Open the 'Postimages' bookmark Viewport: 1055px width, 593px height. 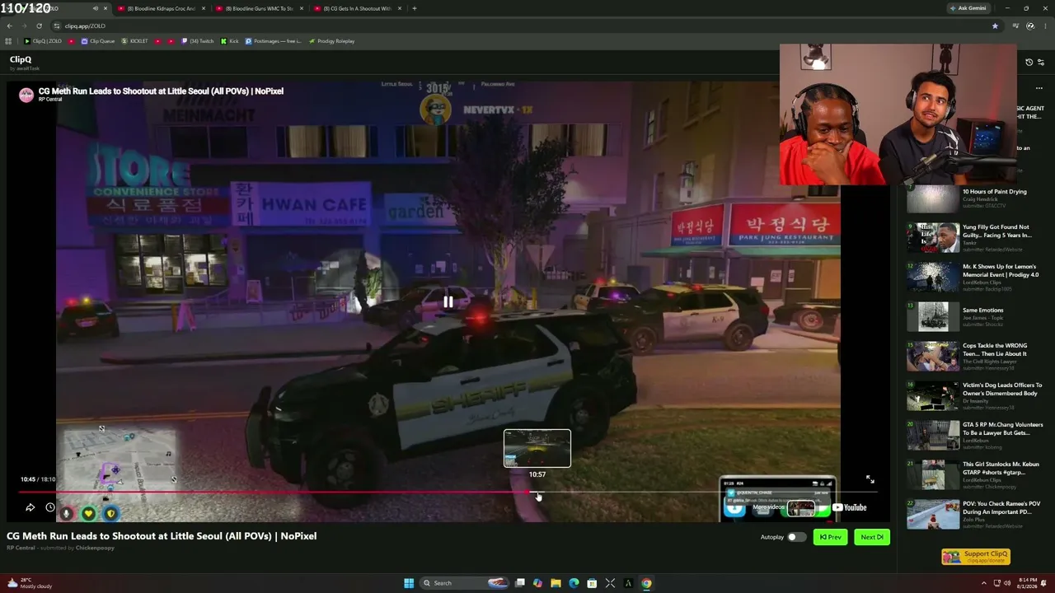click(274, 41)
